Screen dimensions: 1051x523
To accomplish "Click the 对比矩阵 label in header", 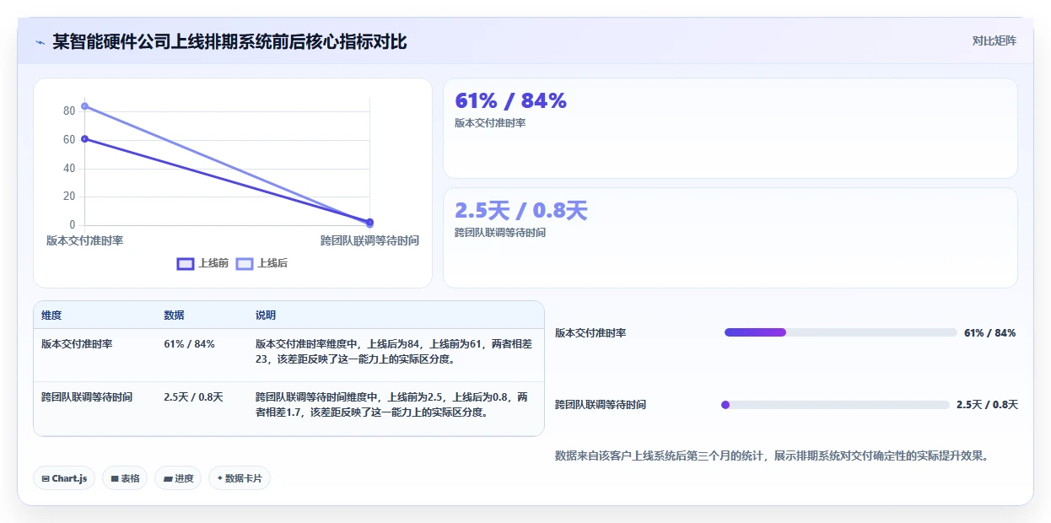I will [x=994, y=40].
